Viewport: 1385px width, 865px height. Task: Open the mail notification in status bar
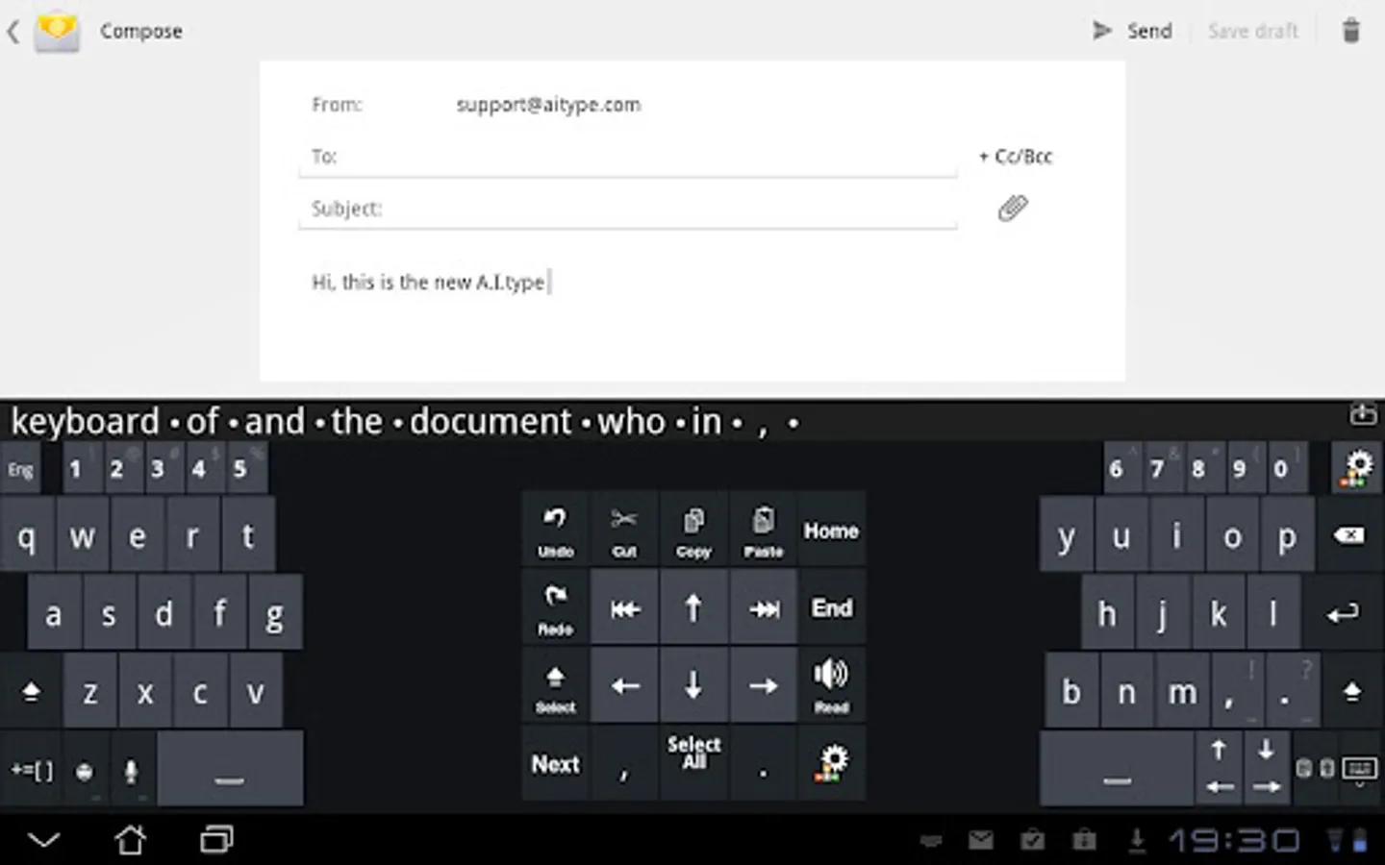click(981, 841)
